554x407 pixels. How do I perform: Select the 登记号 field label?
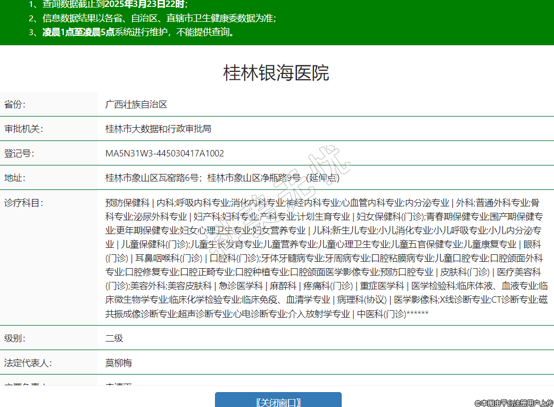pos(19,153)
